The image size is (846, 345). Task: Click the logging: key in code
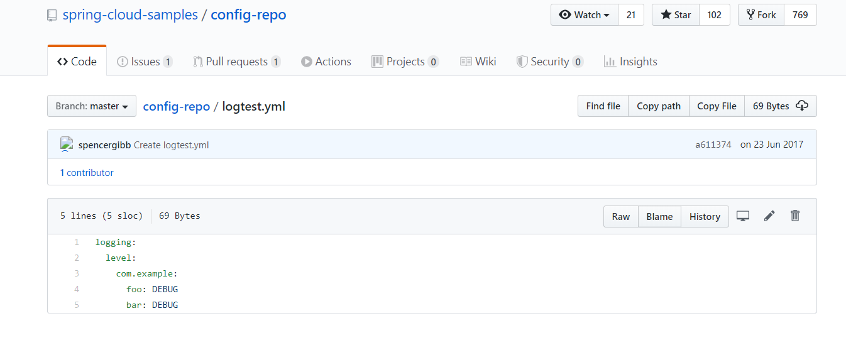[116, 242]
